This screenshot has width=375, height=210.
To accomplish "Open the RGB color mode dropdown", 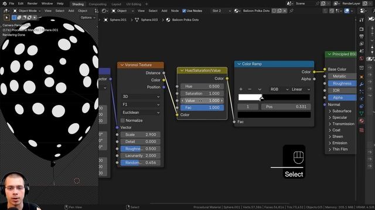I will (x=279, y=89).
